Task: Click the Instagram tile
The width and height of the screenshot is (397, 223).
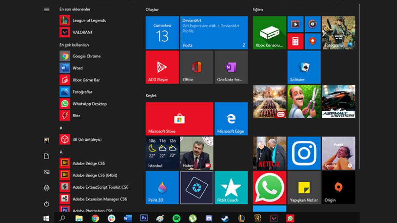Action: (x=304, y=153)
